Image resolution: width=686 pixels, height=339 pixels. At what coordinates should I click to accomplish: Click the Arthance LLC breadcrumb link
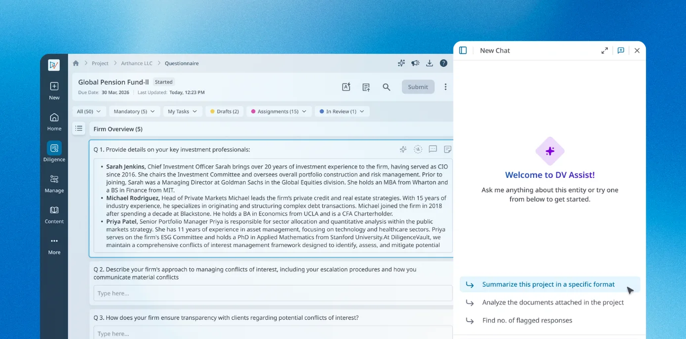(137, 63)
